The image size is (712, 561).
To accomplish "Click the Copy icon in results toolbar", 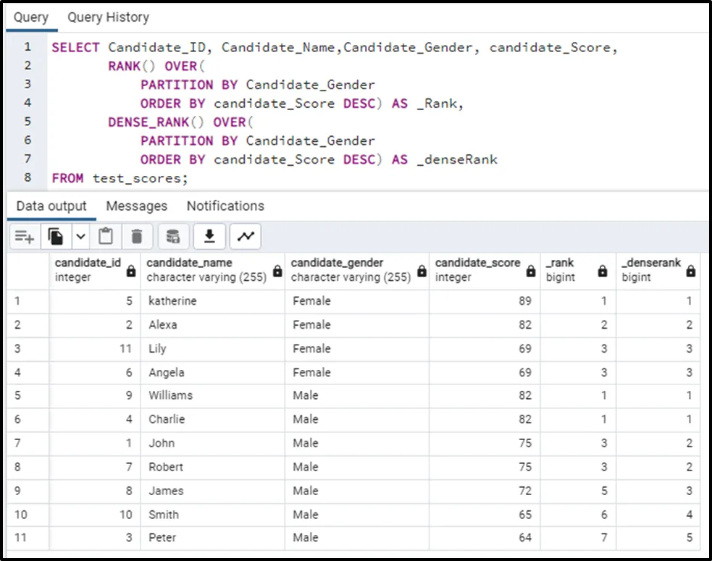I will click(56, 236).
